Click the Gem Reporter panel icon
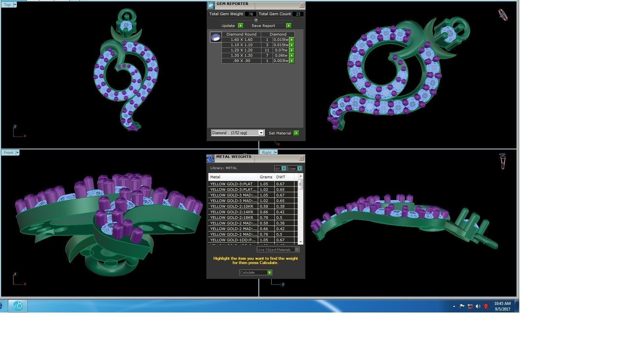Screen dimensions: 633x356 [x=211, y=5]
